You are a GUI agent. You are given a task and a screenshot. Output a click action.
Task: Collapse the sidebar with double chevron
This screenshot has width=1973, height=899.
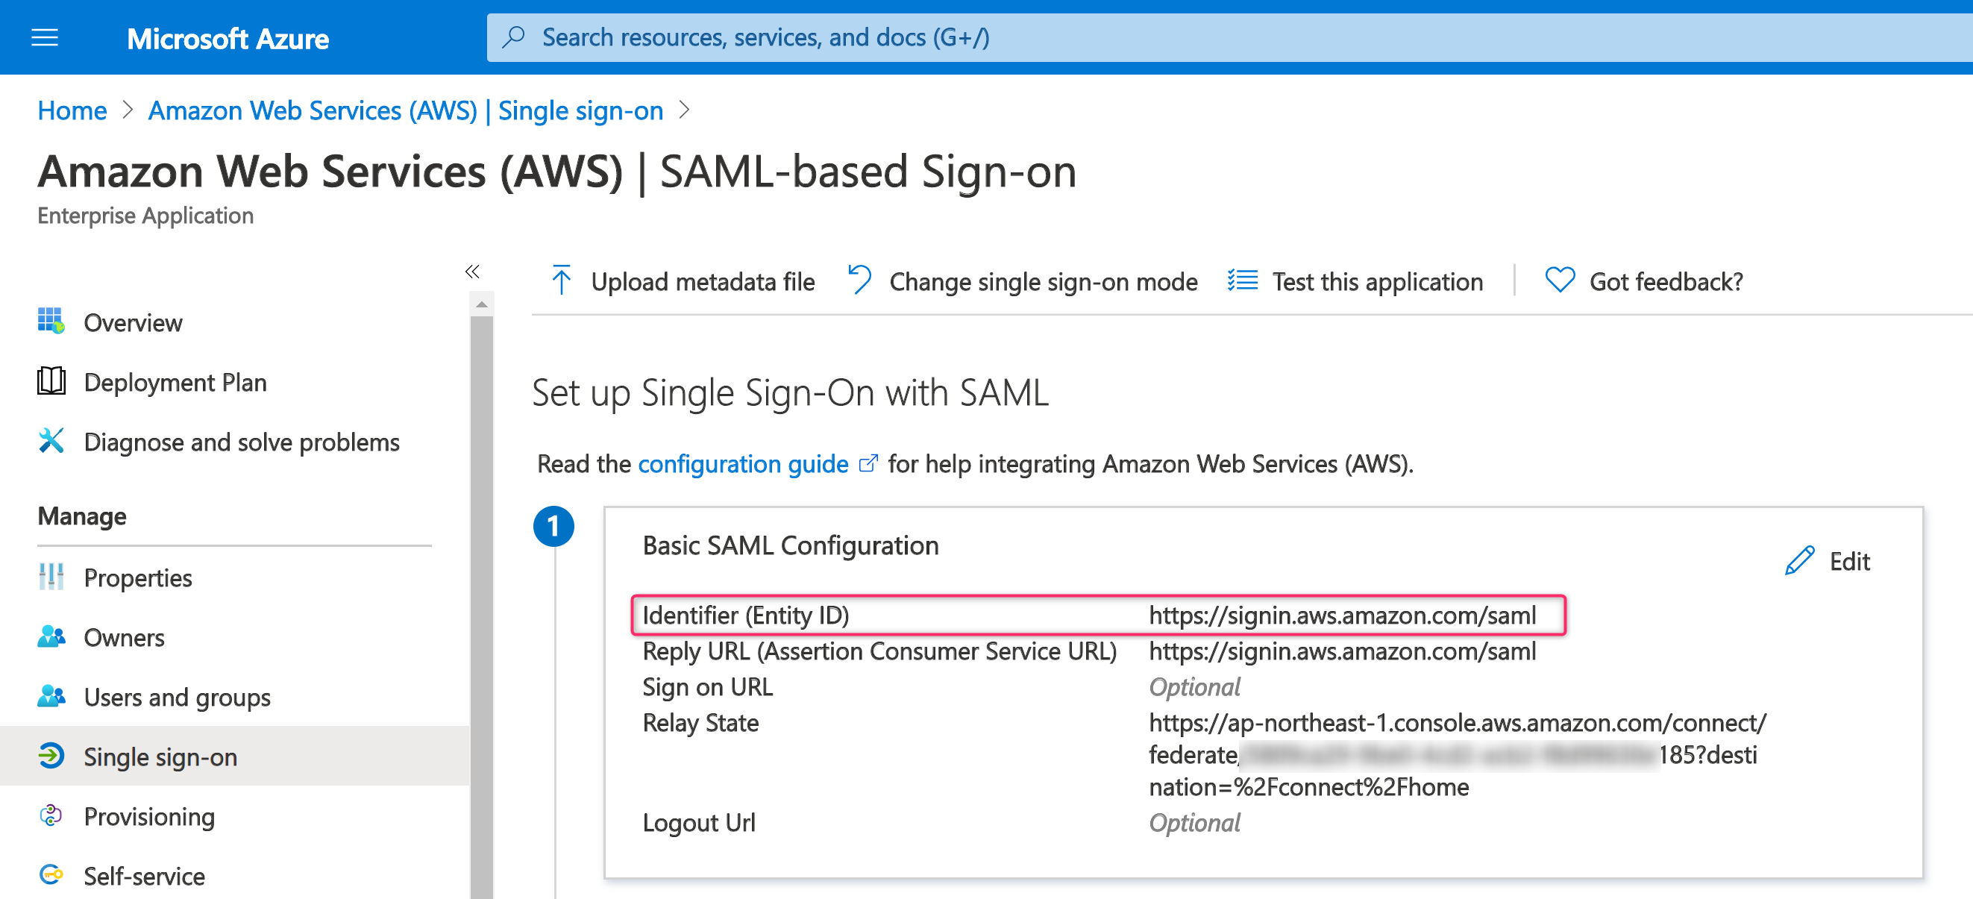coord(473,272)
